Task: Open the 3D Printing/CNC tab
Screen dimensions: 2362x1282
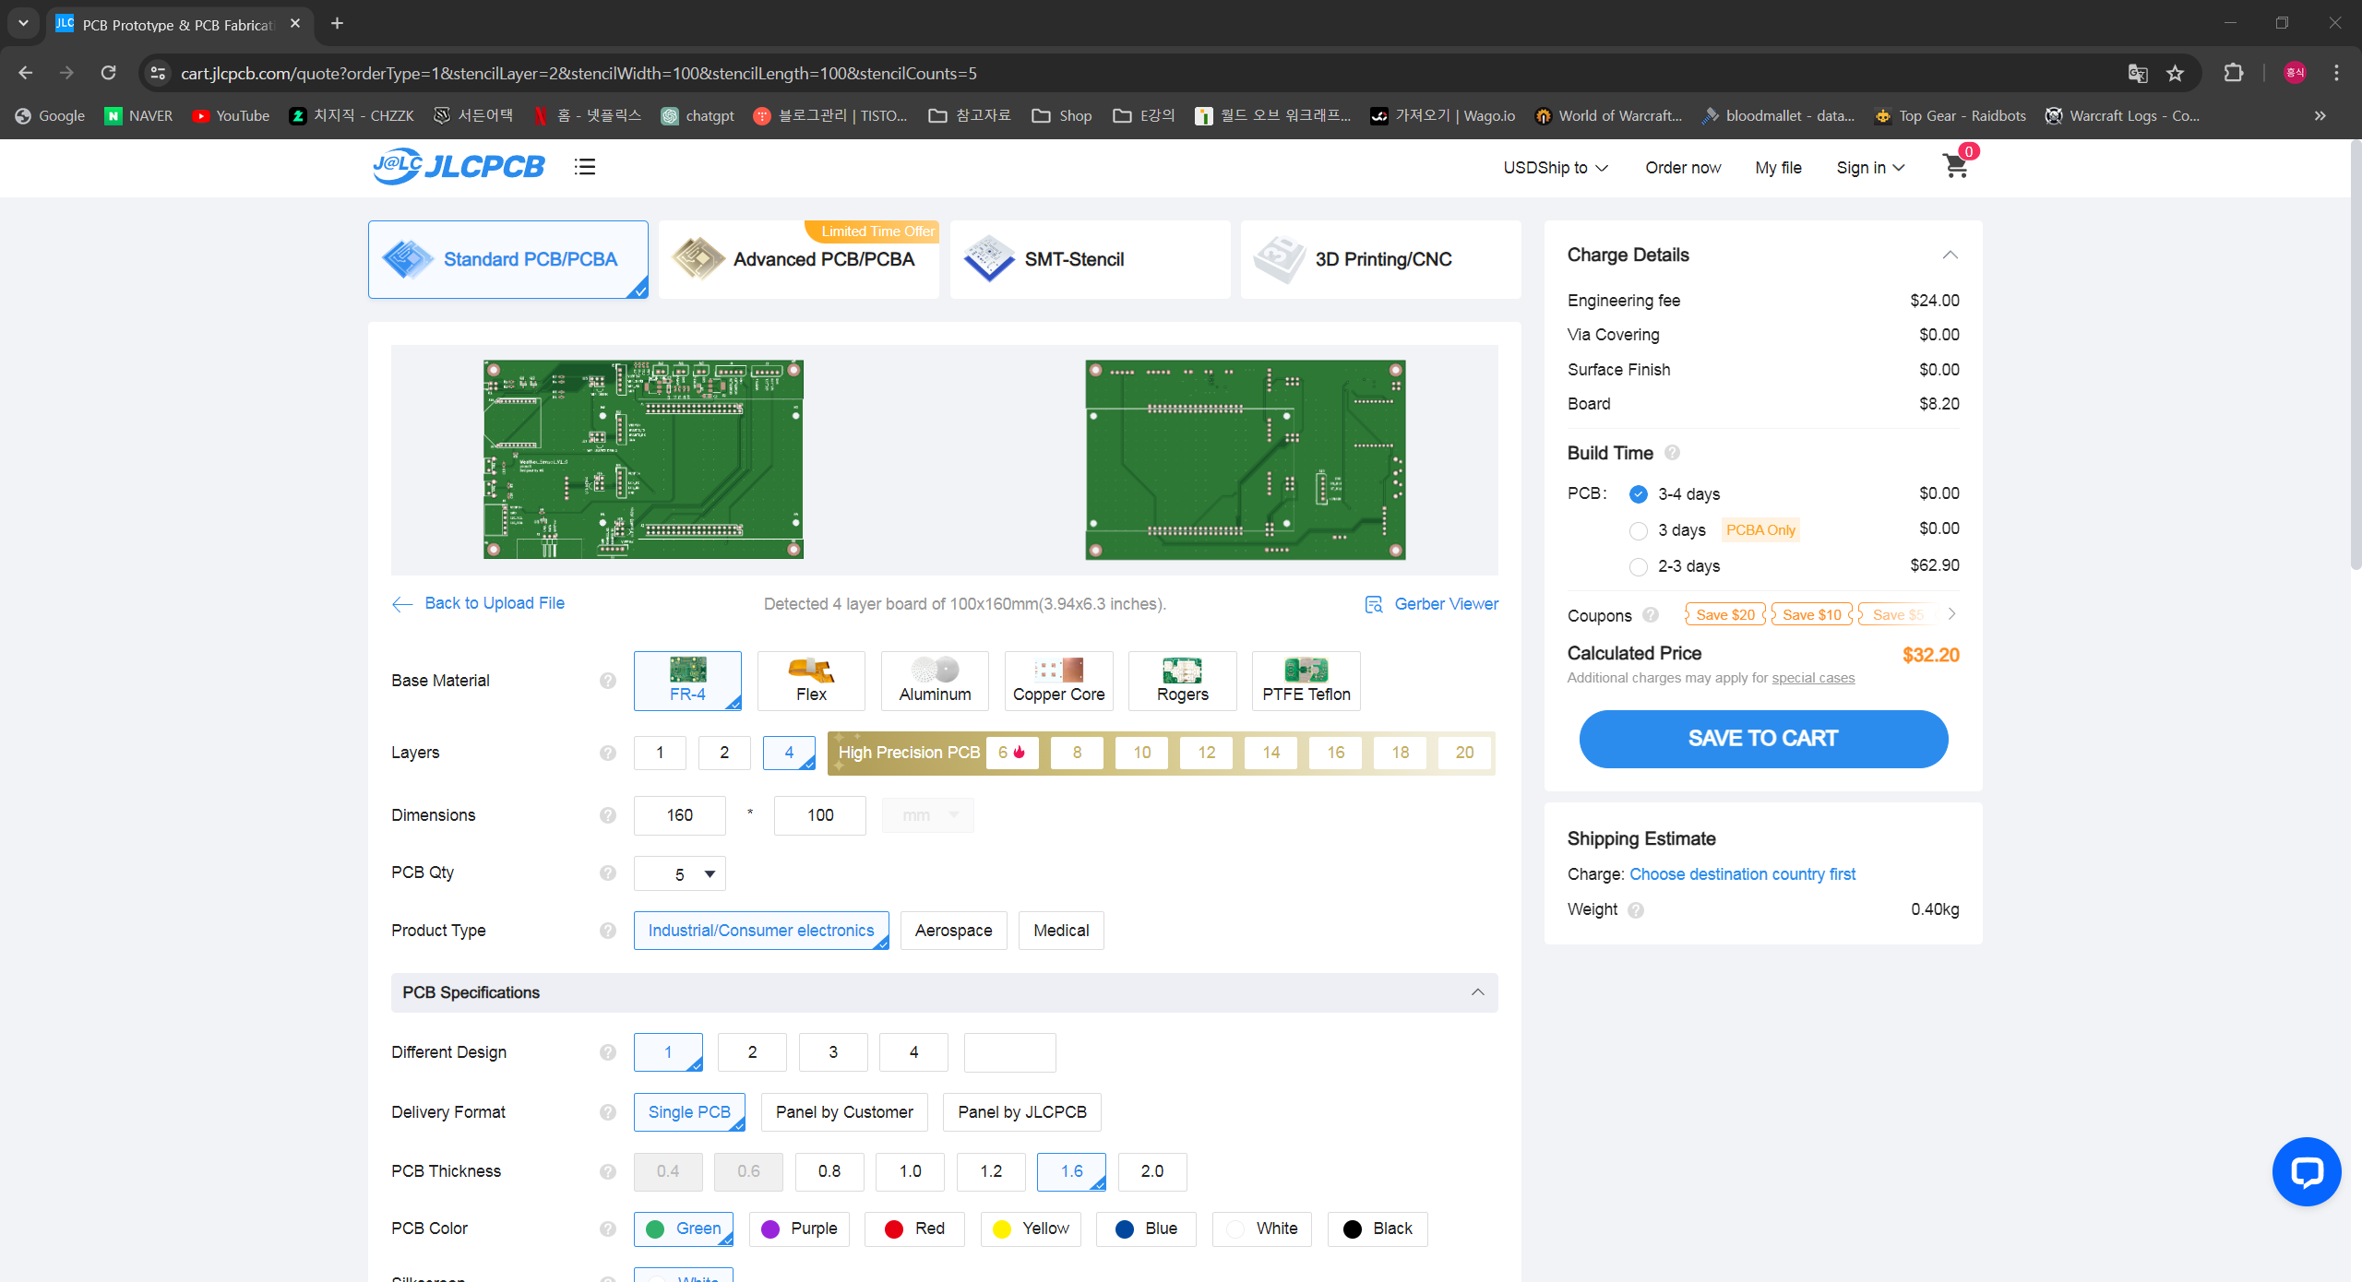Action: tap(1380, 259)
